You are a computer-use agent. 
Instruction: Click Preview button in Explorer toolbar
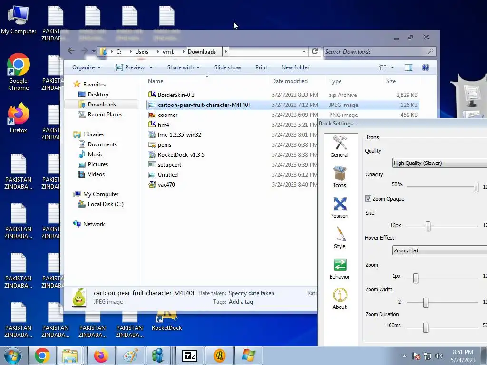pos(130,67)
